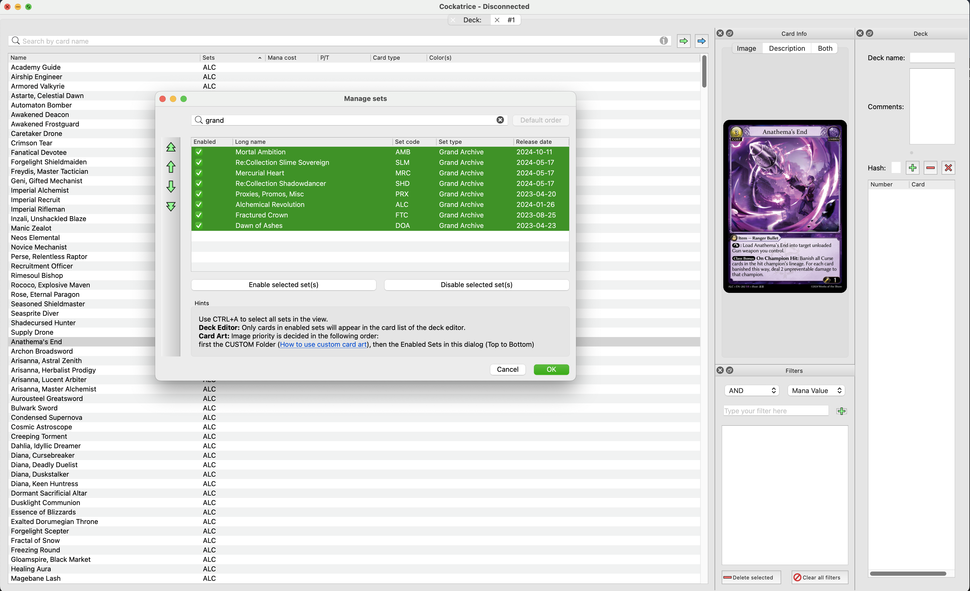
Task: Open the AND filter combo box
Action: (751, 390)
